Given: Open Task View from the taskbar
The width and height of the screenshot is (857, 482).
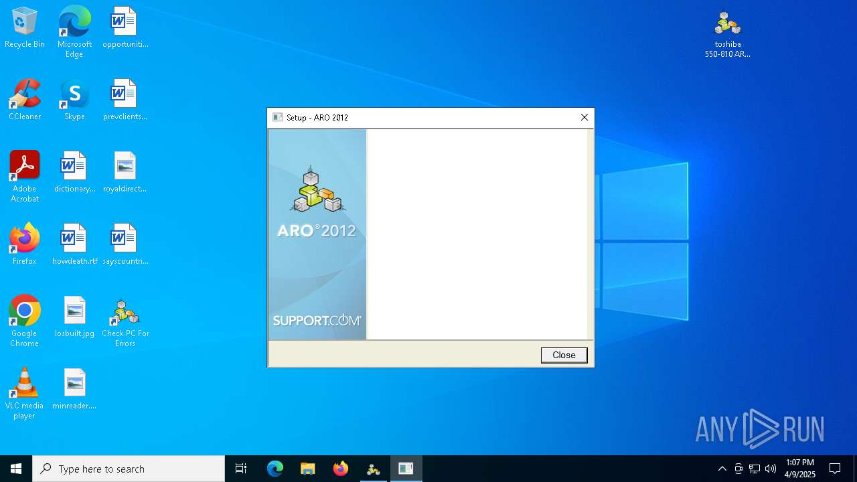Looking at the screenshot, I should tap(241, 469).
